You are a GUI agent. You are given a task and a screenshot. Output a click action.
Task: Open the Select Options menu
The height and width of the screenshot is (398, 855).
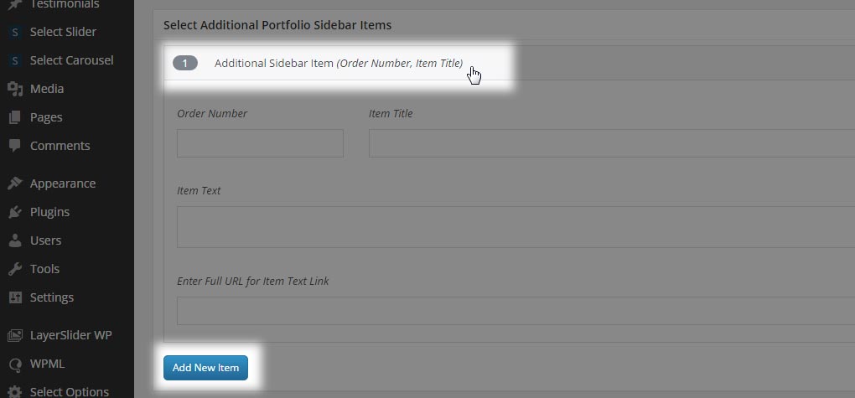69,391
